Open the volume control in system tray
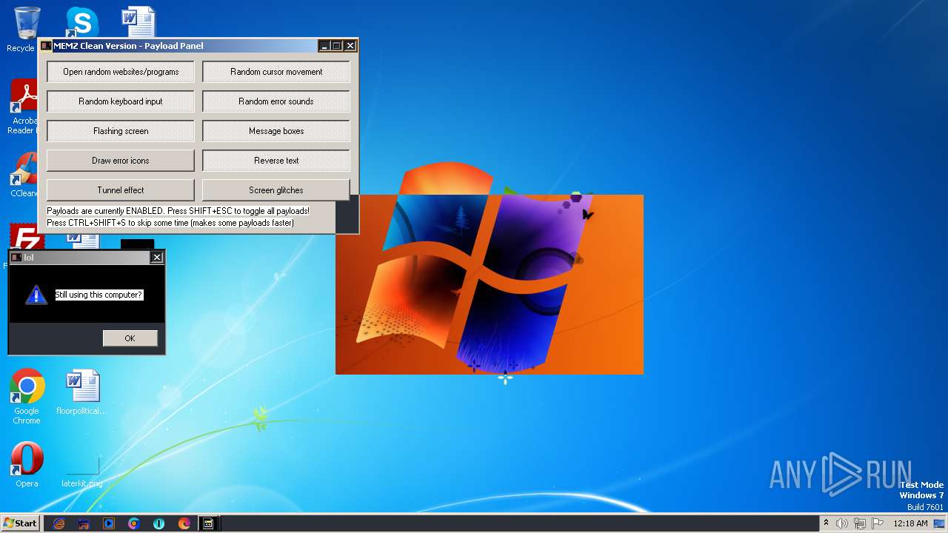The height and width of the screenshot is (533, 948). pos(842,523)
